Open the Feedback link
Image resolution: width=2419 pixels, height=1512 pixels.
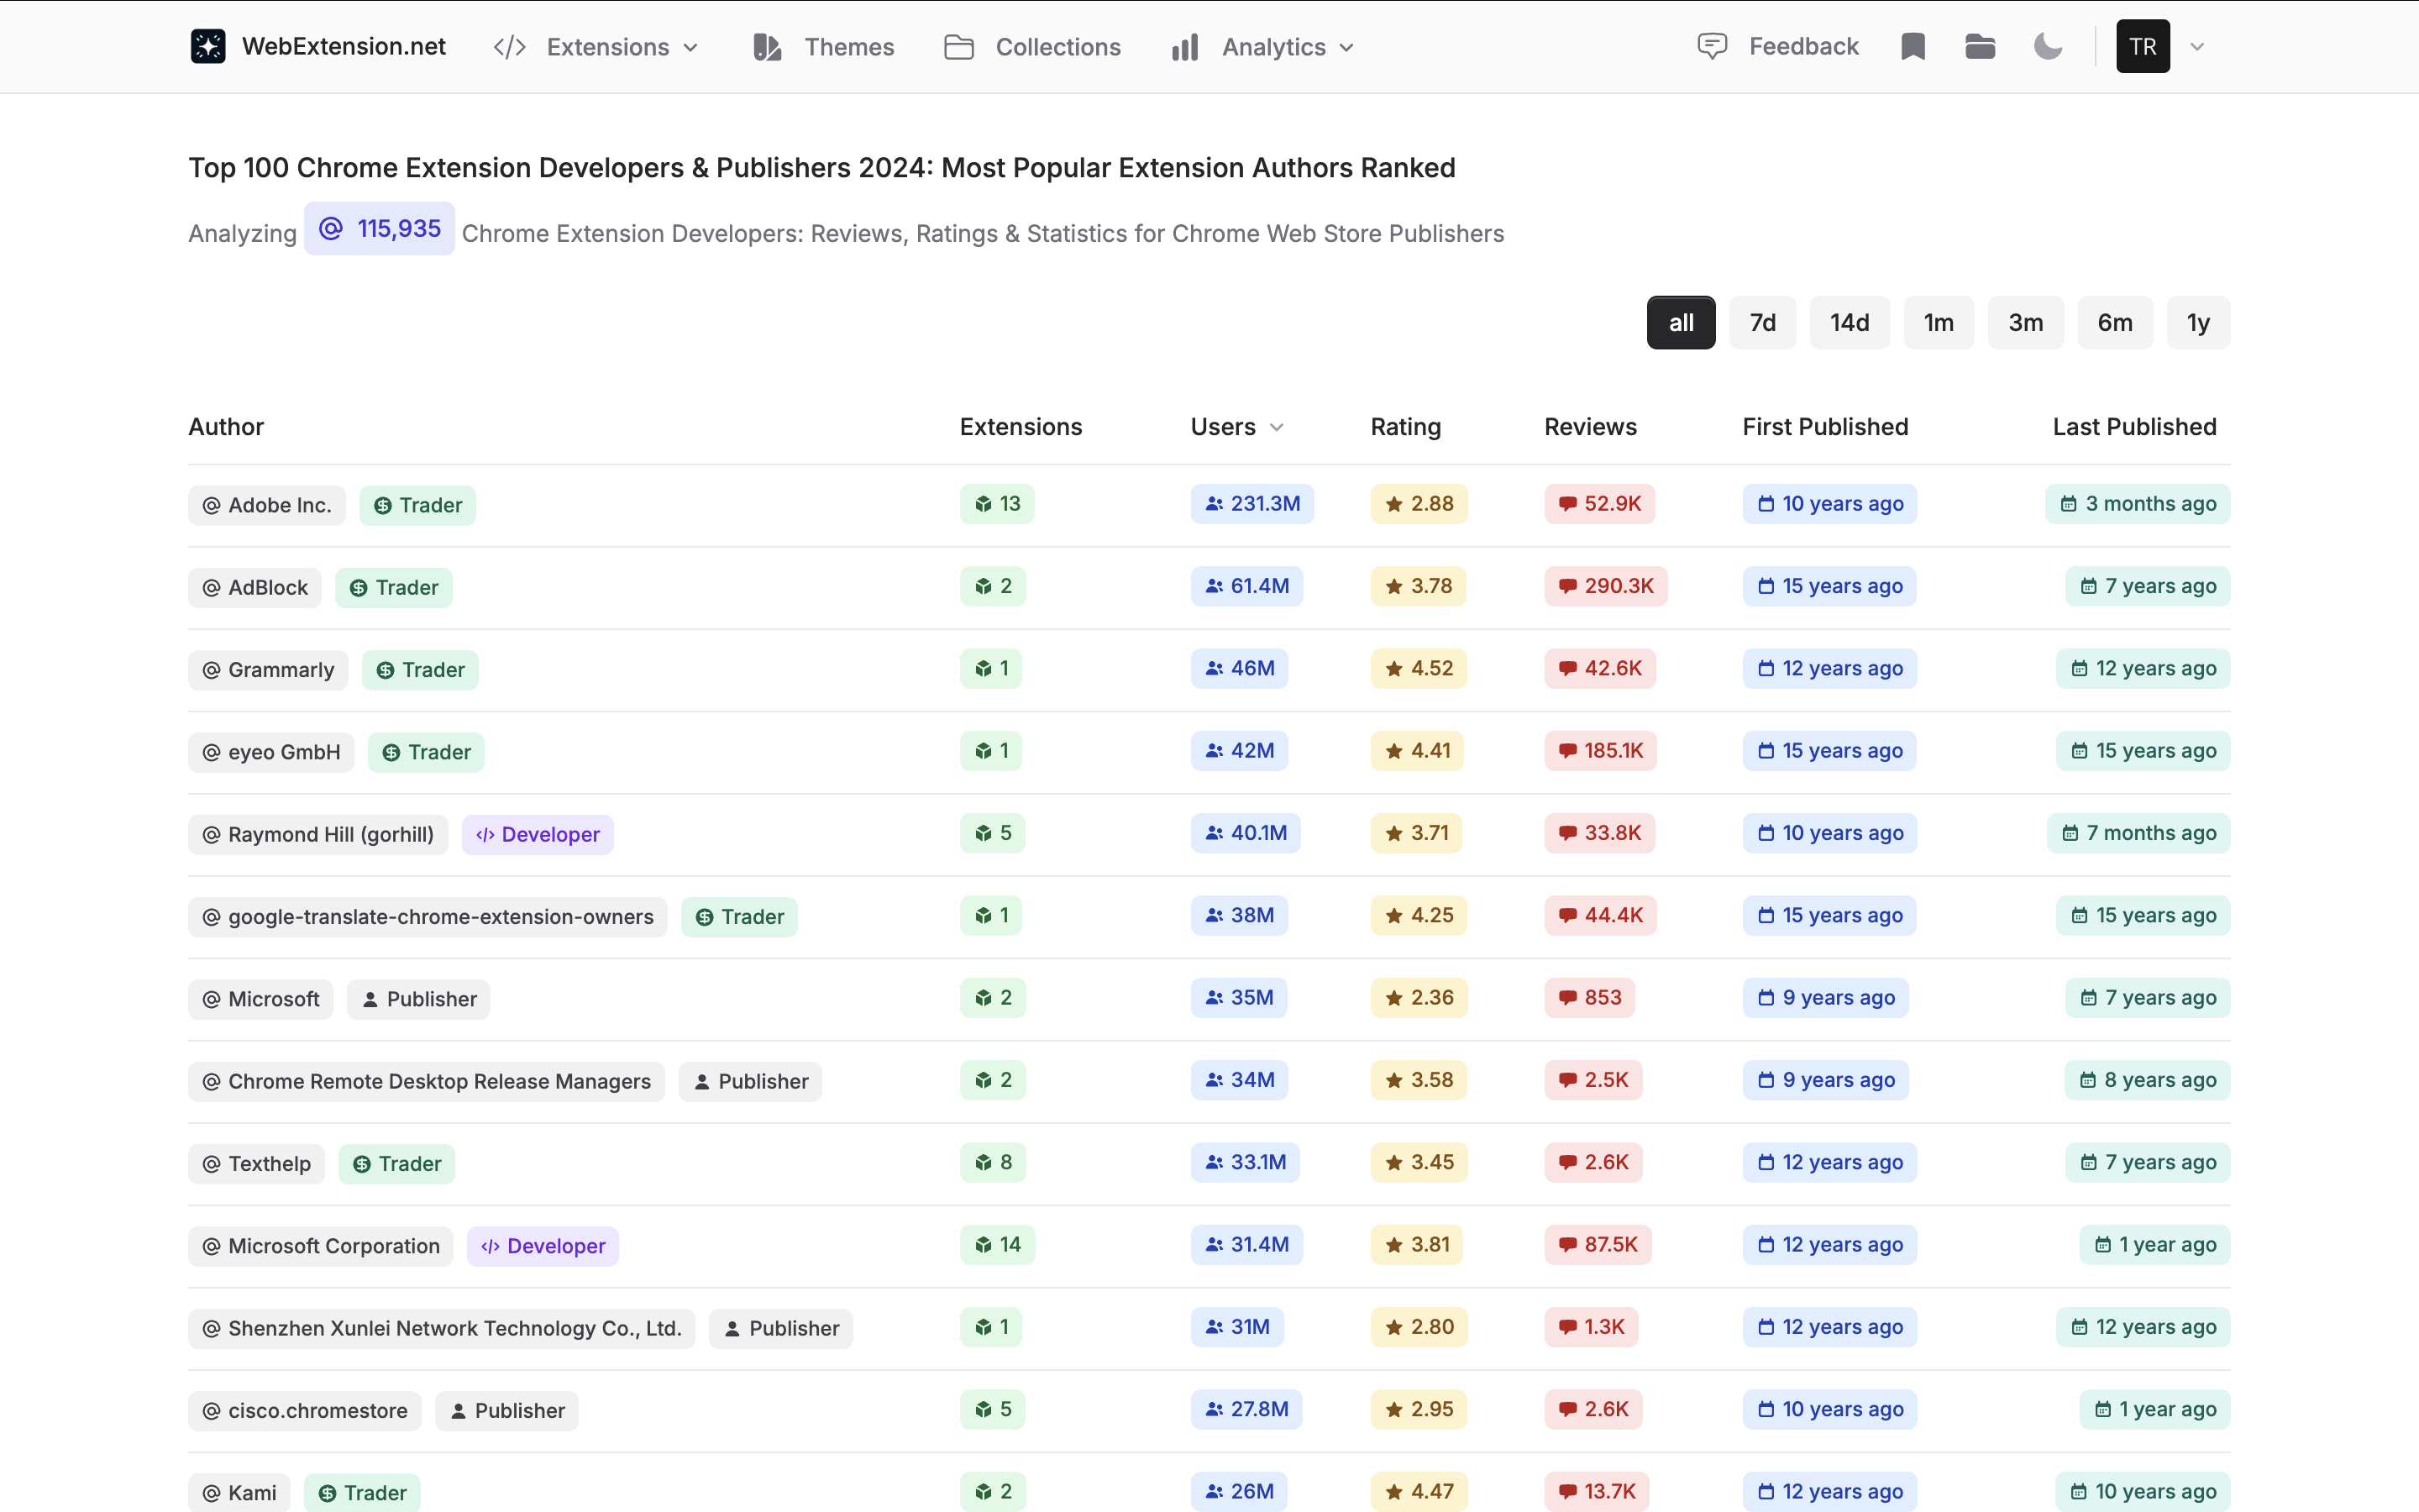[x=1803, y=46]
